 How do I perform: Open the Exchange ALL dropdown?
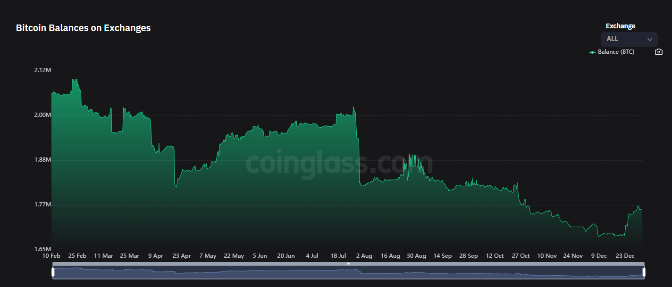point(629,39)
